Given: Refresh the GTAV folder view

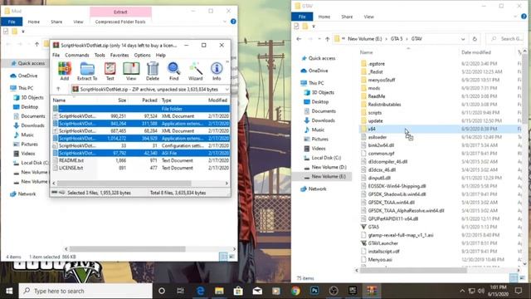Looking at the screenshot, I should 475,39.
